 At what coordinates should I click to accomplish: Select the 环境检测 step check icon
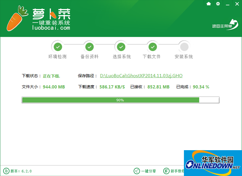point(58,47)
